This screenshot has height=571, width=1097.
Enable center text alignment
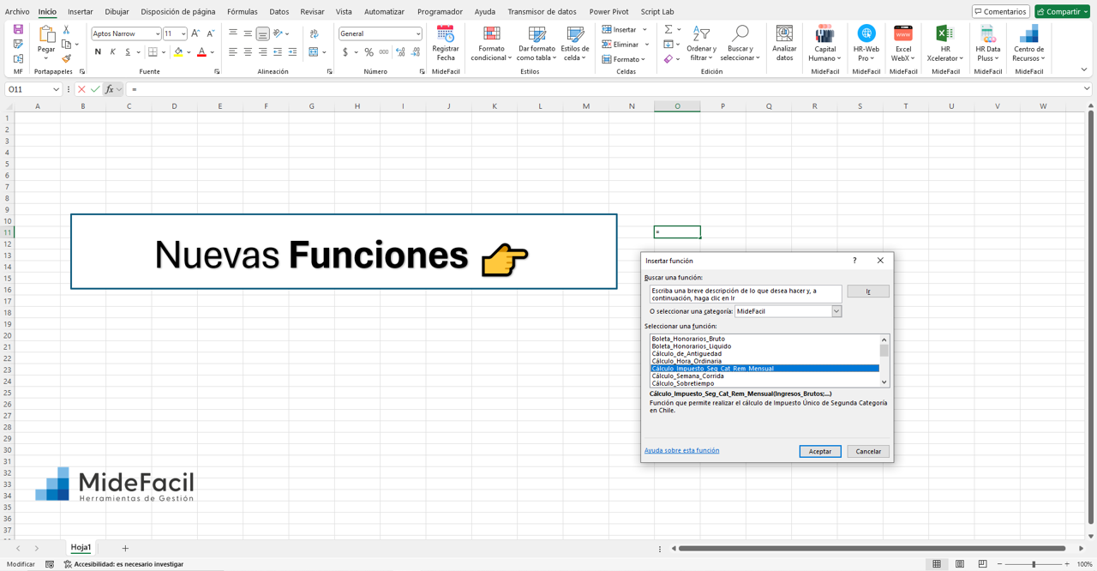pyautogui.click(x=247, y=52)
